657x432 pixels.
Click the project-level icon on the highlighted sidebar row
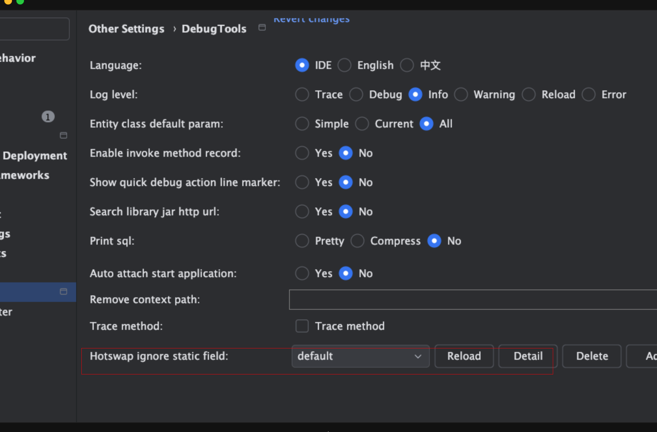[x=63, y=291]
